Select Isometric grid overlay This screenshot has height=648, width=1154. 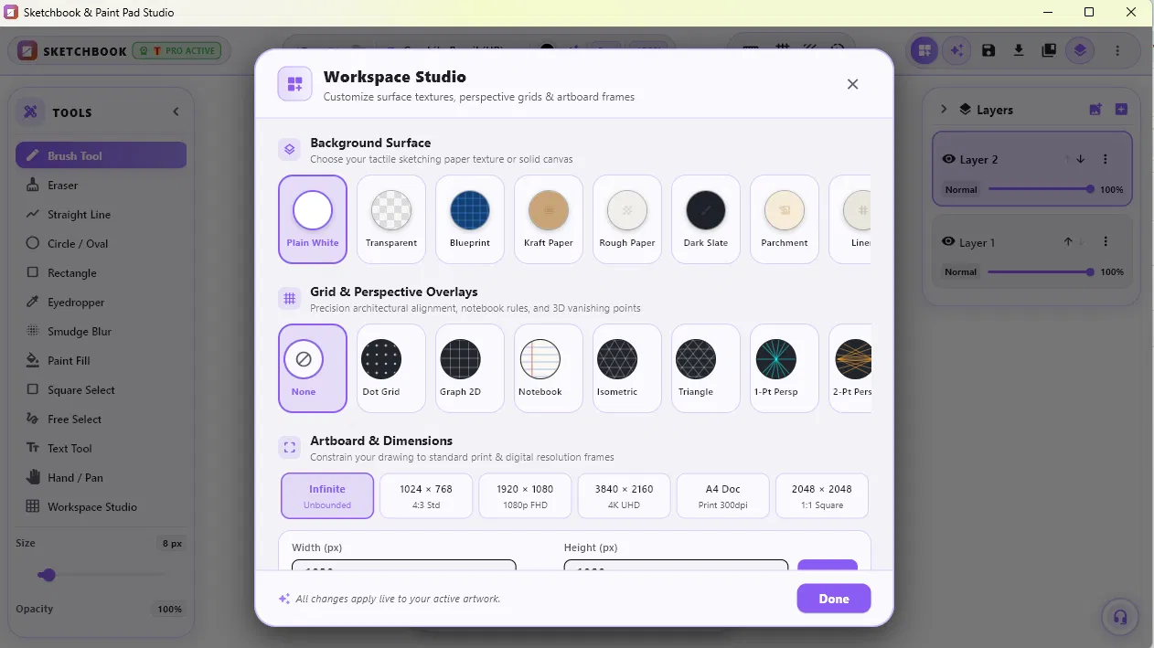[627, 368]
